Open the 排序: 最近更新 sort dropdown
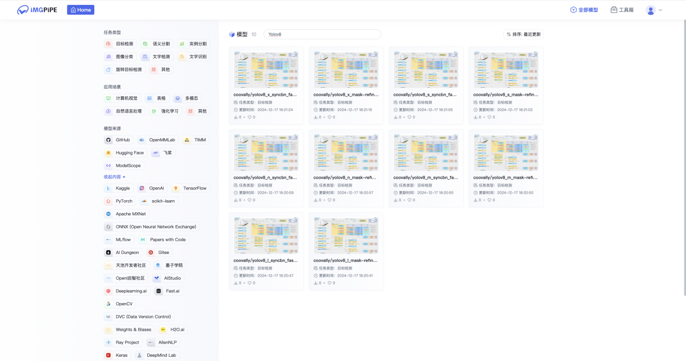The height and width of the screenshot is (361, 686). [523, 34]
